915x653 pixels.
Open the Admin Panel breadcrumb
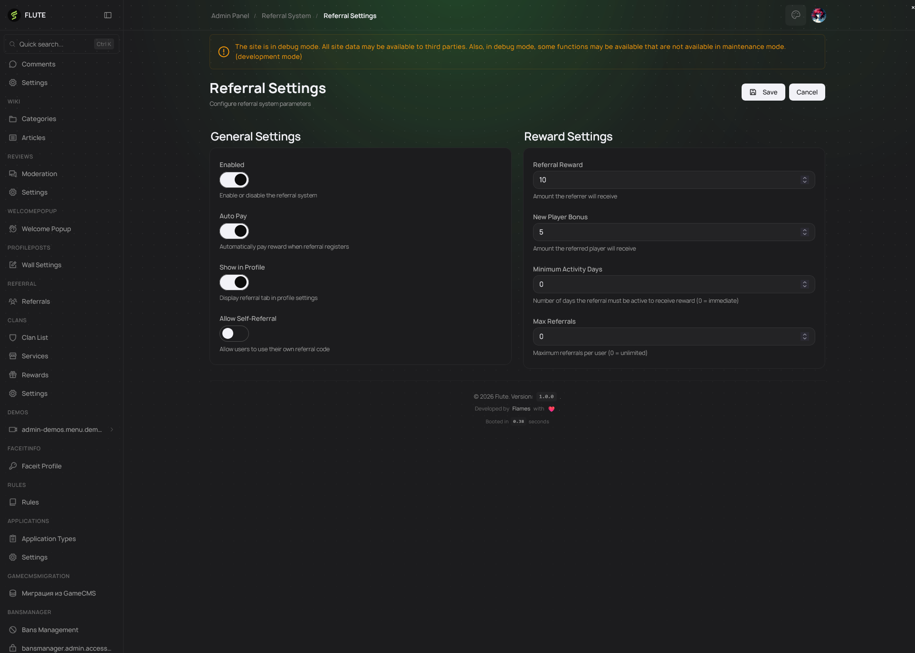point(230,16)
